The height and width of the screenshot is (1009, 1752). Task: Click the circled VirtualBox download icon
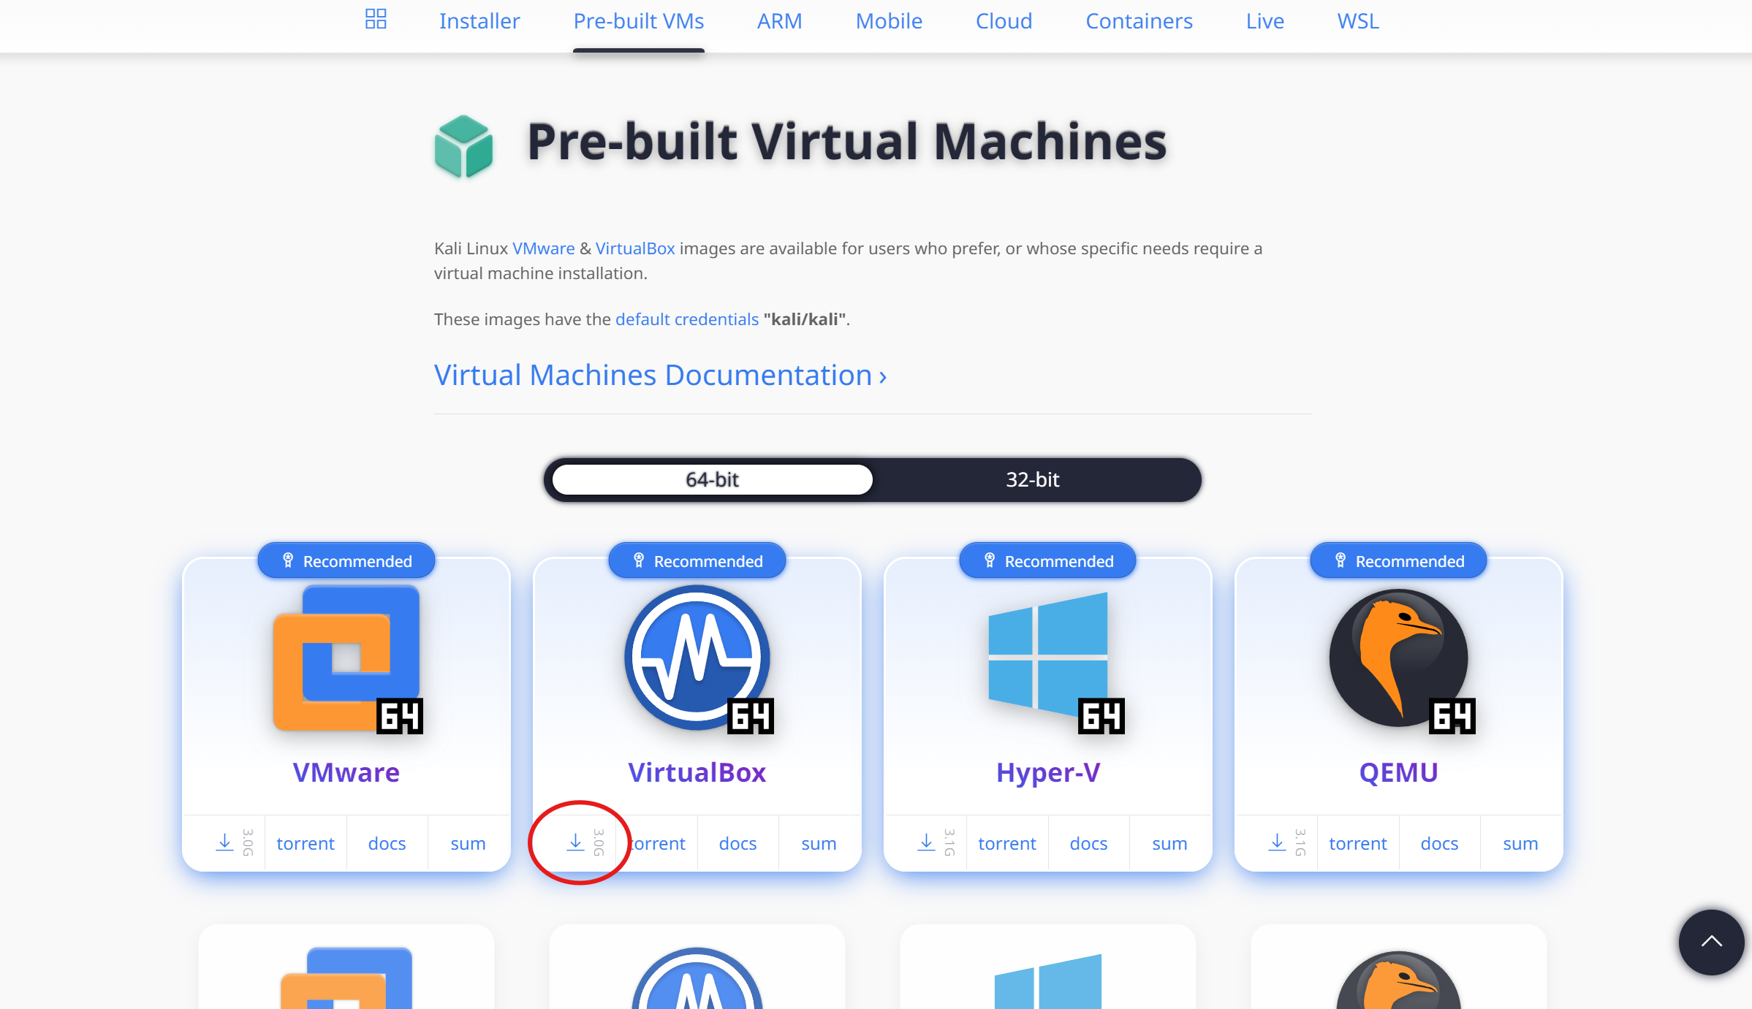pyautogui.click(x=575, y=842)
